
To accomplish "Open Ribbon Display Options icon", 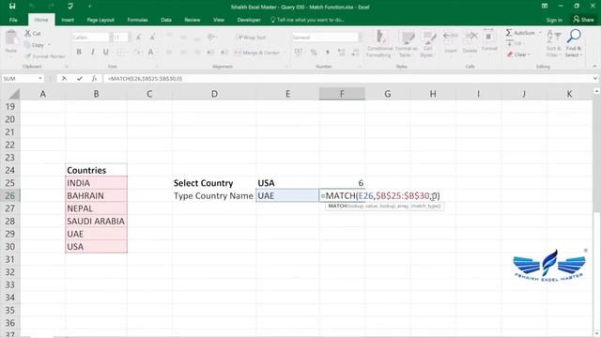I will click(x=545, y=7).
